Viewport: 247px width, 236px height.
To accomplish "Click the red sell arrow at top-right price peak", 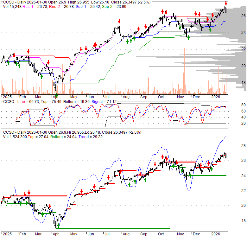I will (x=226, y=3).
